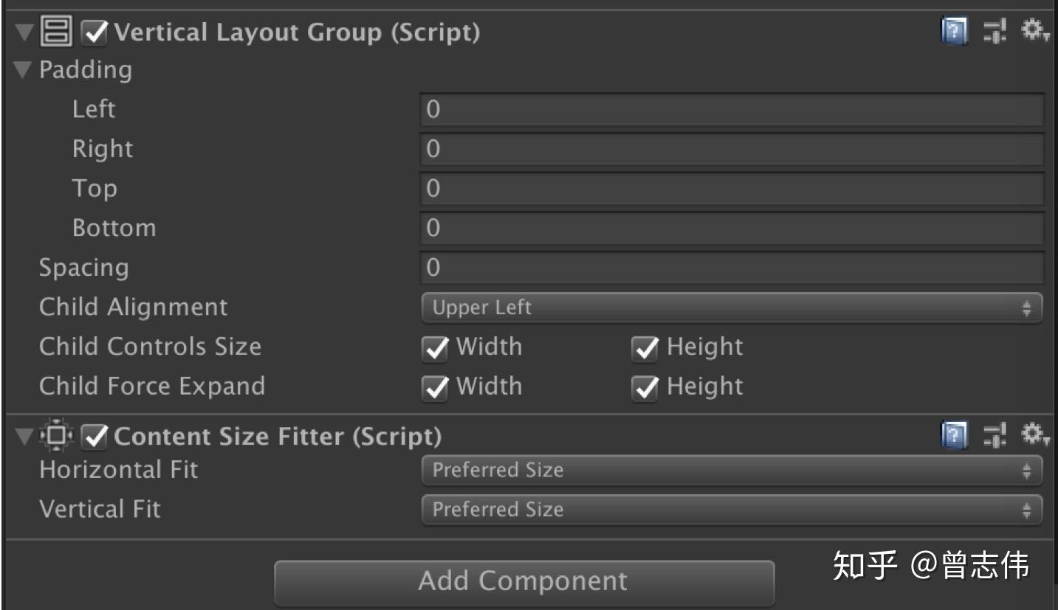This screenshot has width=1058, height=610.
Task: Disable the Content Size Fitter component
Action: pos(92,436)
